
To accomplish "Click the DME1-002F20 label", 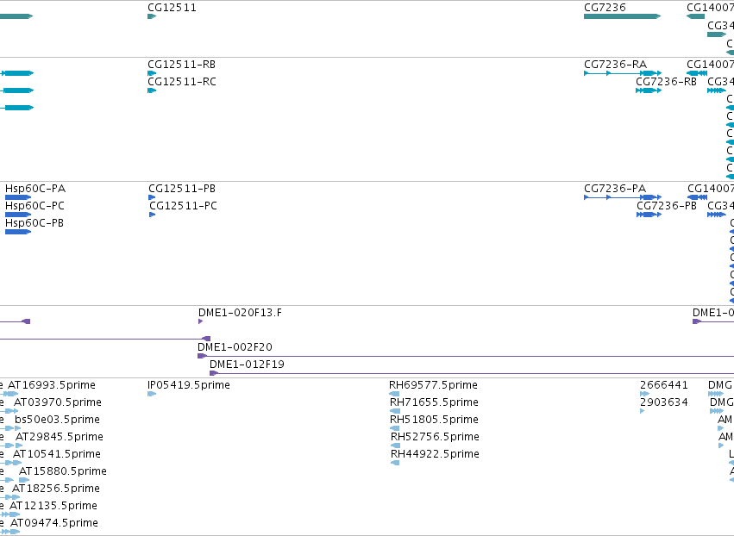I will (x=235, y=347).
